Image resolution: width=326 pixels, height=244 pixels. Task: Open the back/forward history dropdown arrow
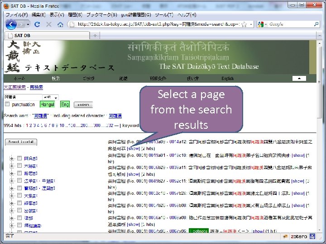28,24
